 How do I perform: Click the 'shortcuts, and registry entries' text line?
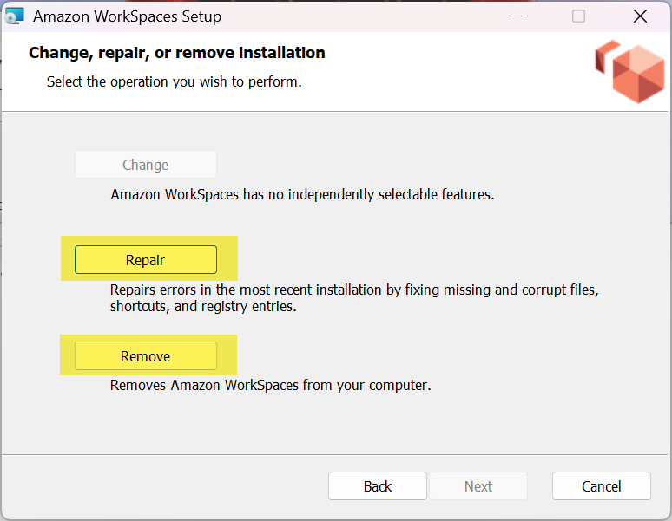click(x=203, y=306)
